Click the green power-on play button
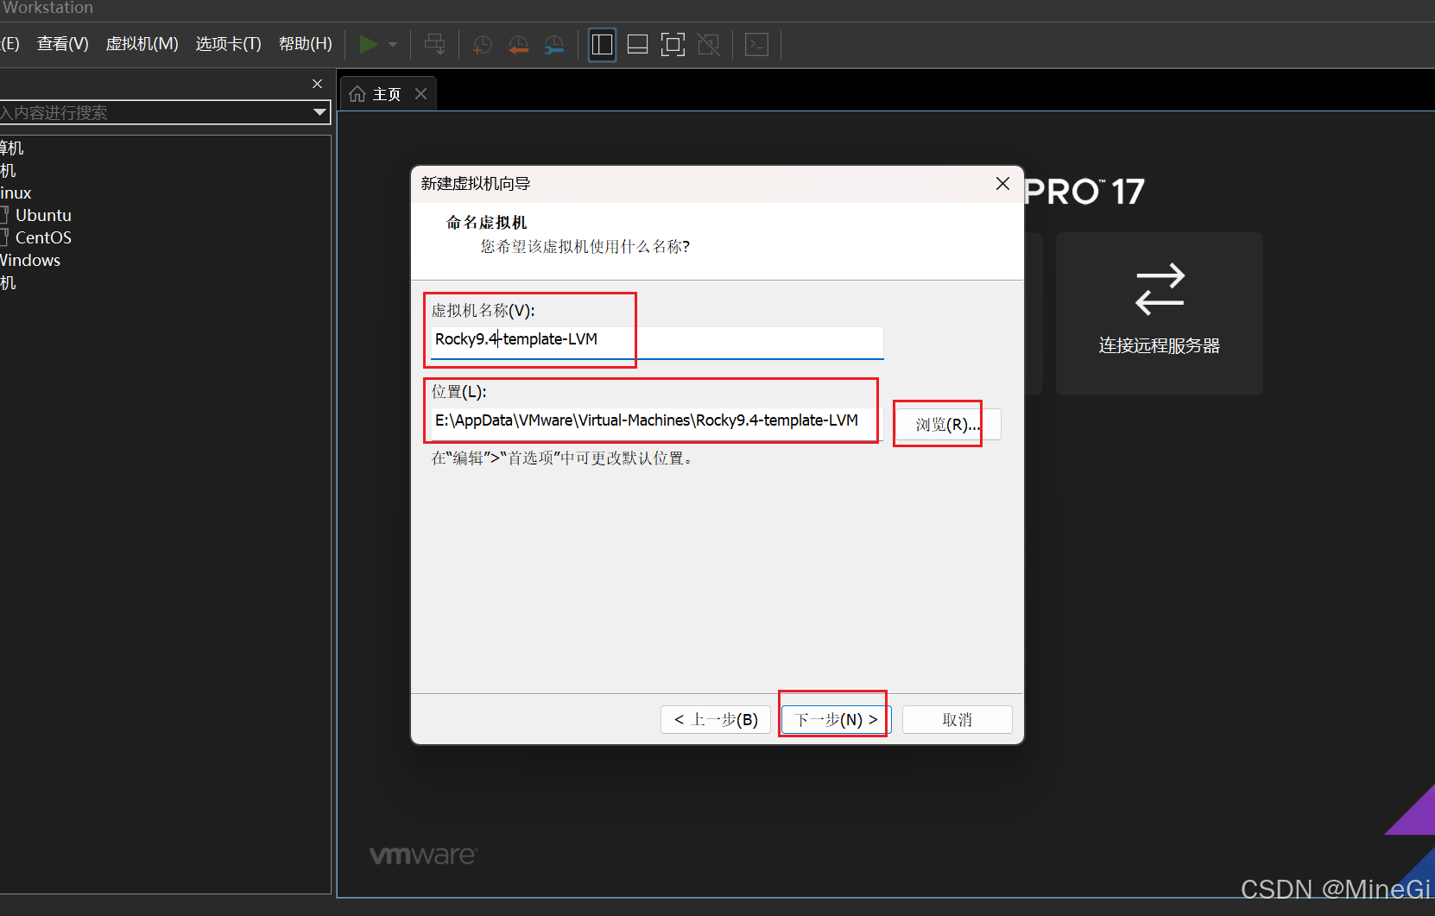The width and height of the screenshot is (1435, 916). (x=369, y=44)
